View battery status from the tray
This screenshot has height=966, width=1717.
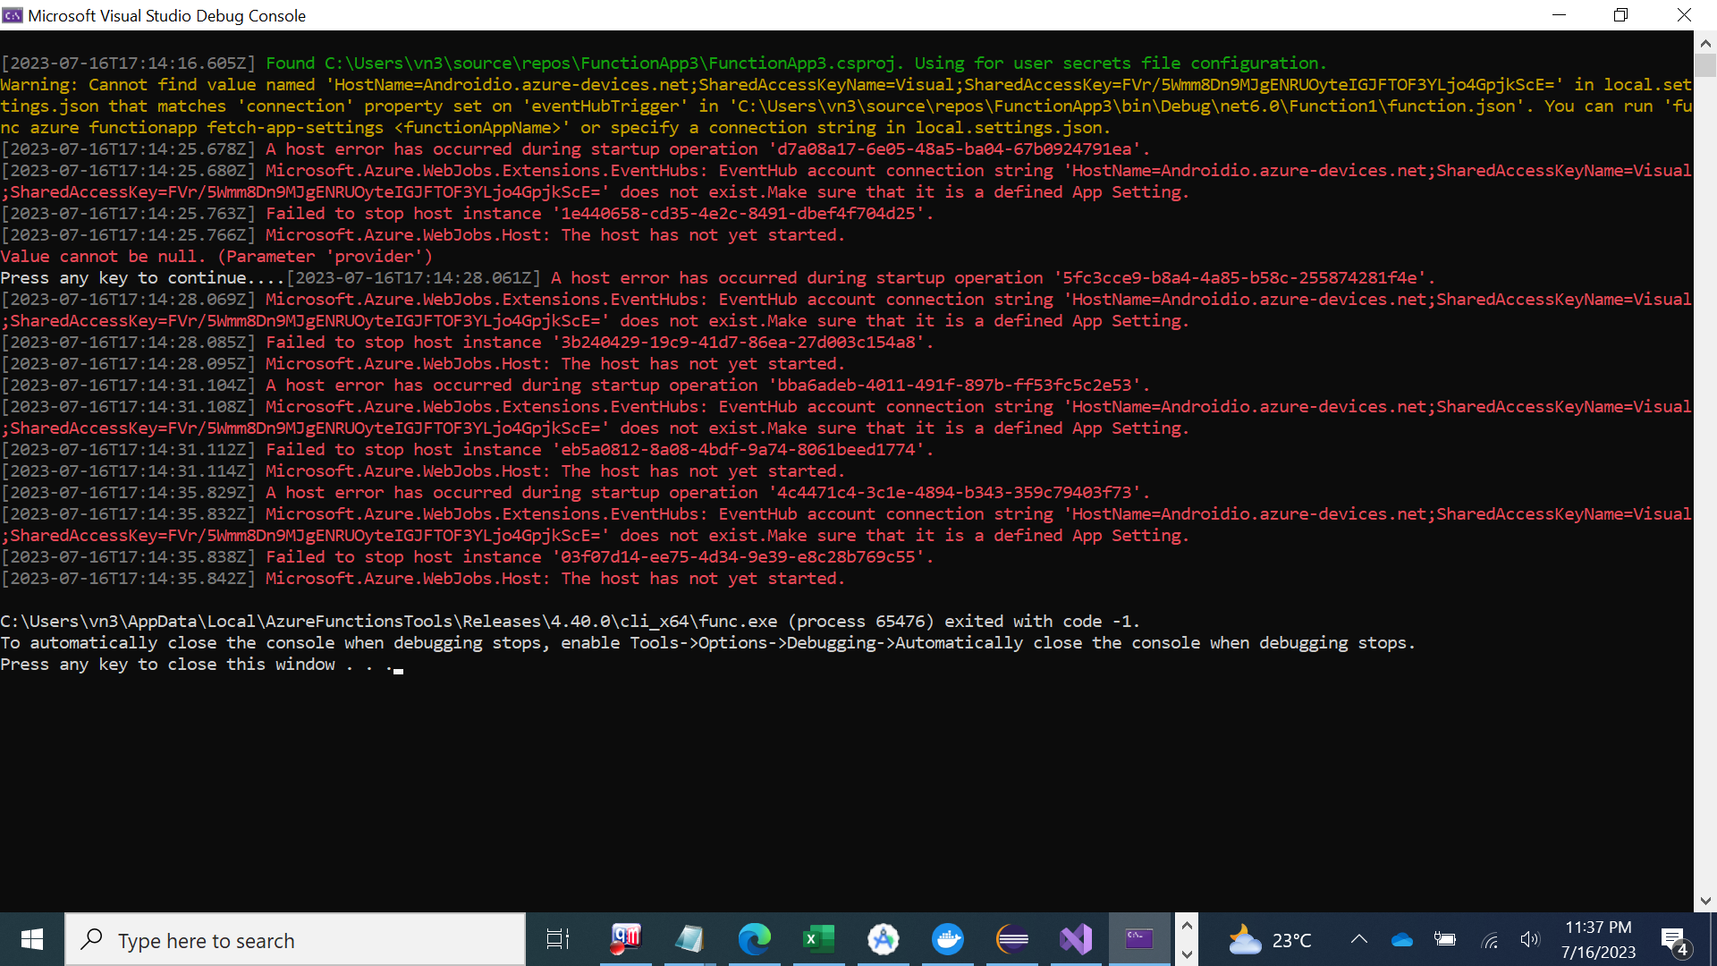1445,939
